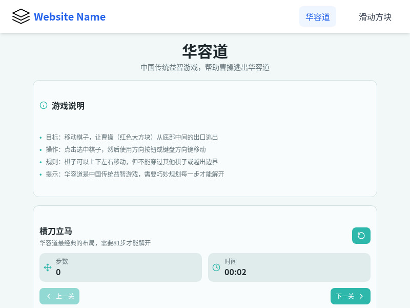Click the left chevron inside 上一关 button
This screenshot has height=308, width=410.
(49, 296)
